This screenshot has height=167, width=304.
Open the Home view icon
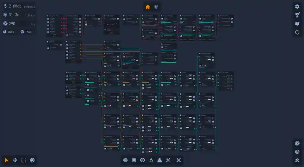[148, 7]
